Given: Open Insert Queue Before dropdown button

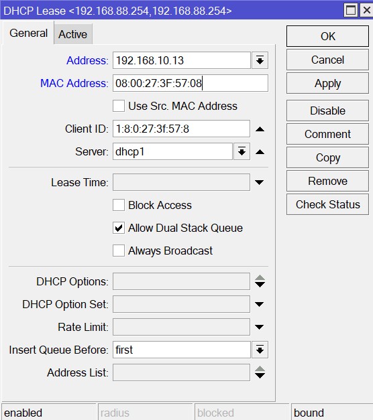Looking at the screenshot, I should click(x=260, y=350).
